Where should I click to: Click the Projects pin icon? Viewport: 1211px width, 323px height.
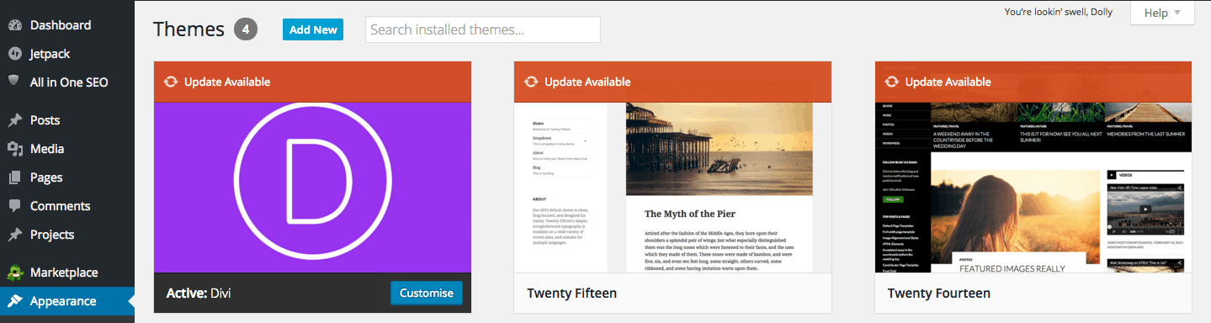[x=14, y=235]
